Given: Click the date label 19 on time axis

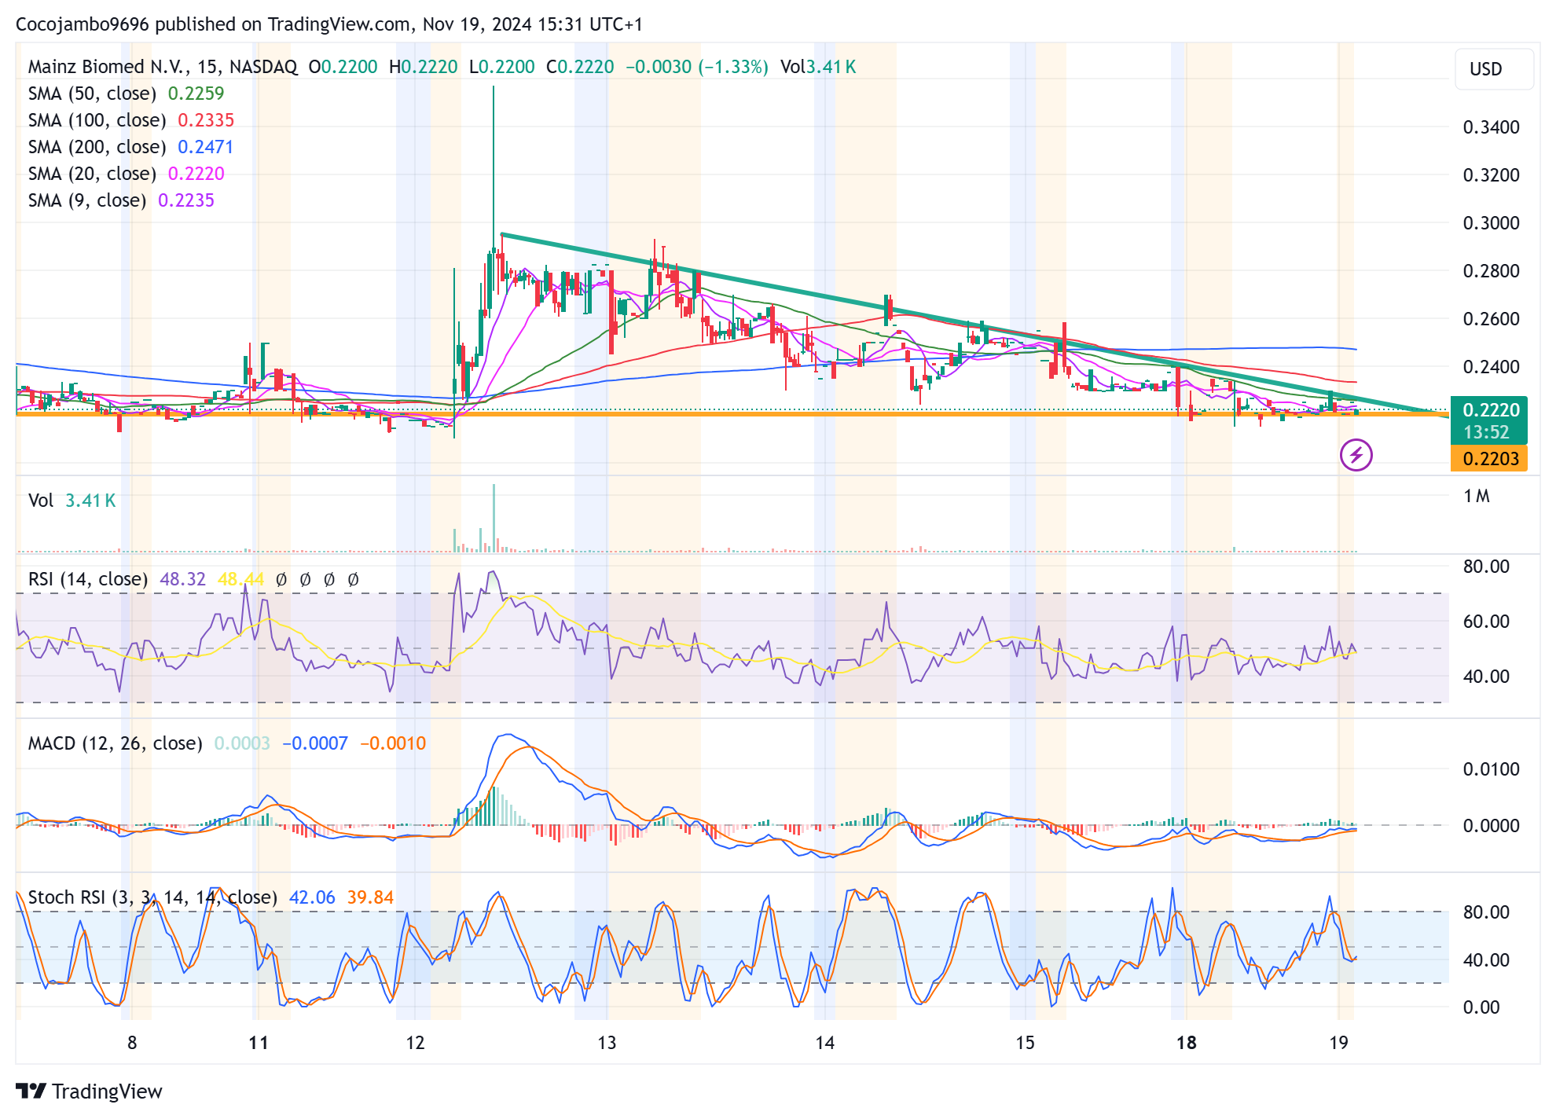Looking at the screenshot, I should coord(1338,1043).
